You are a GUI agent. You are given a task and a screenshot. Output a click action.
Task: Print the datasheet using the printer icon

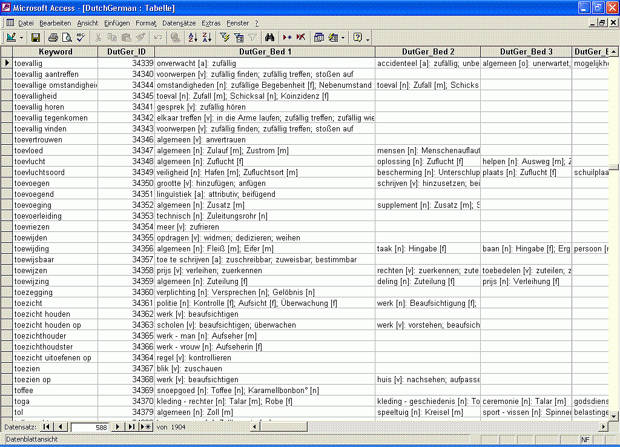pyautogui.click(x=53, y=38)
